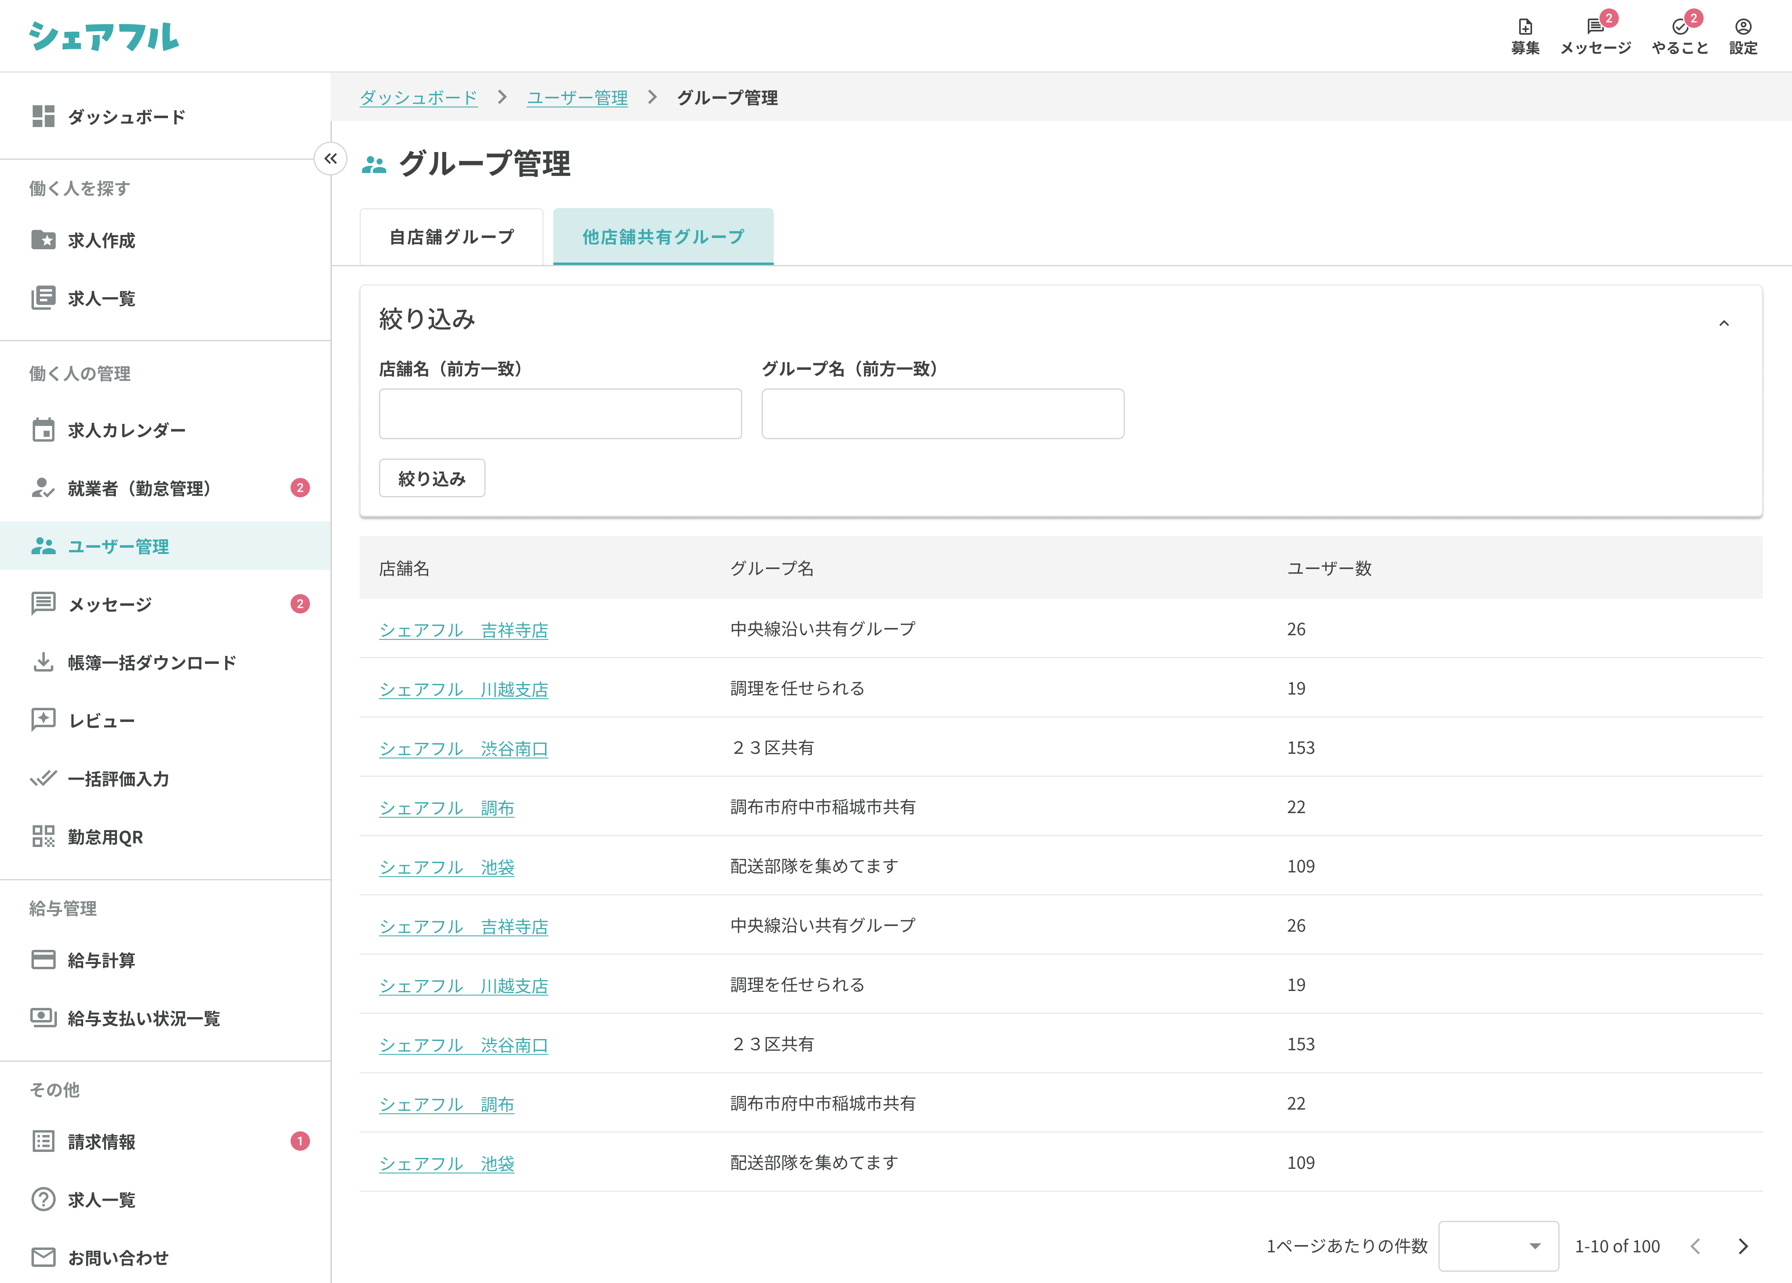Click the 給与計算 card icon

point(44,959)
